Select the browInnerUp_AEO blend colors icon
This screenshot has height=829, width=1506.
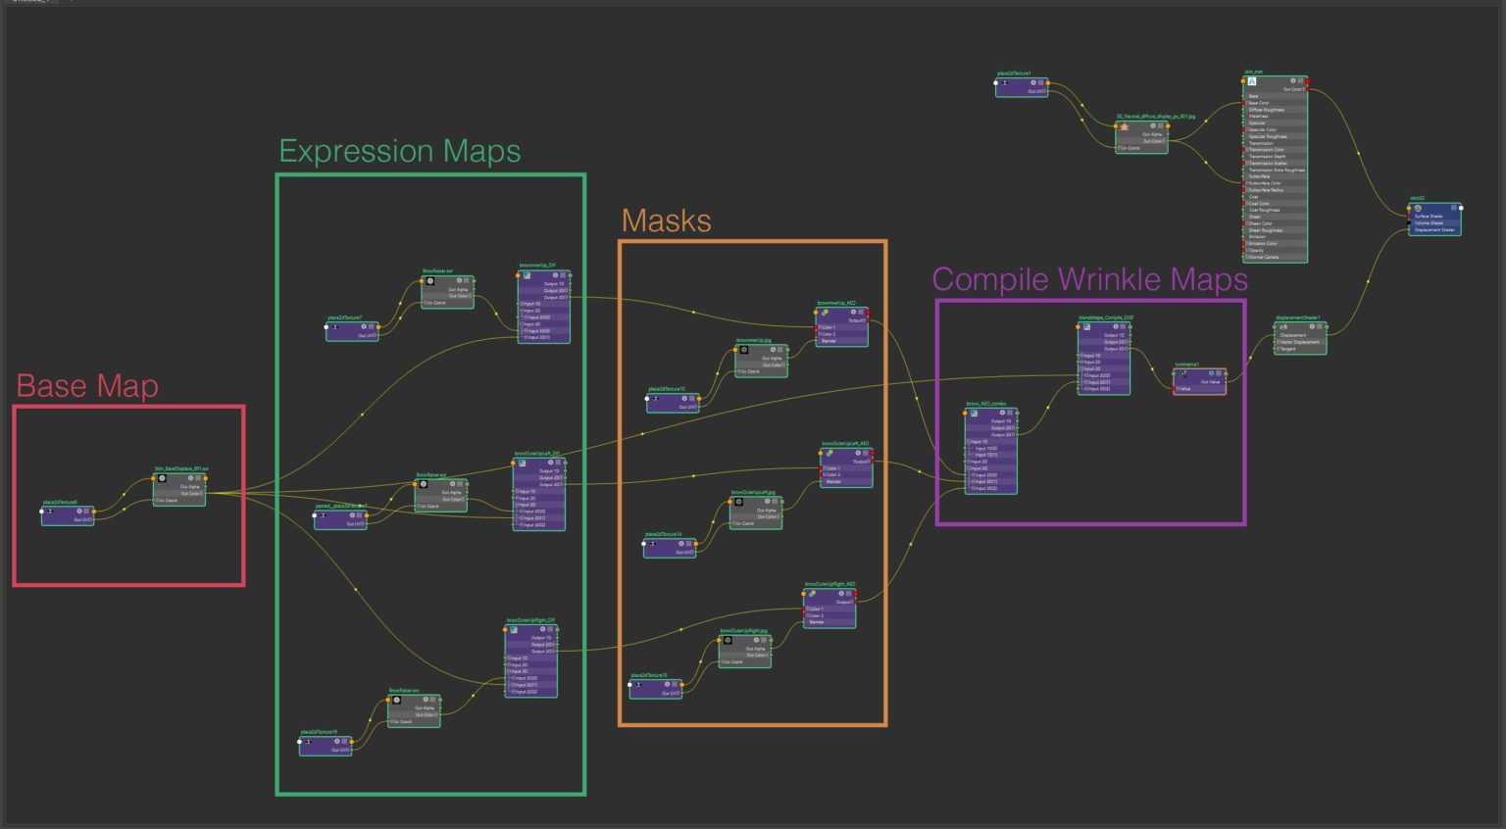point(825,313)
